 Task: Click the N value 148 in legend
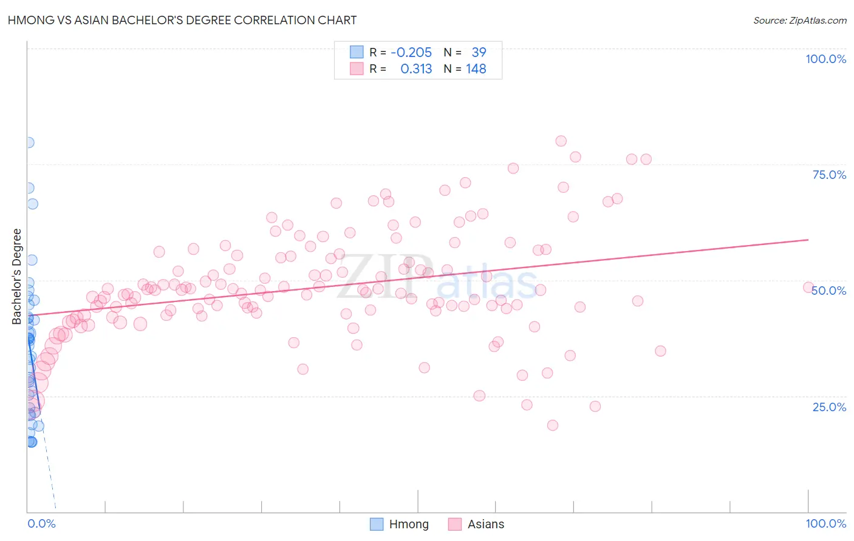(x=476, y=69)
